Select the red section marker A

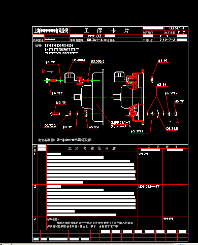pyautogui.click(x=177, y=121)
